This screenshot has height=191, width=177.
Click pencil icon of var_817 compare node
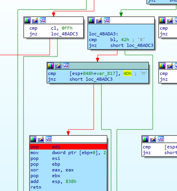pos(58,66)
